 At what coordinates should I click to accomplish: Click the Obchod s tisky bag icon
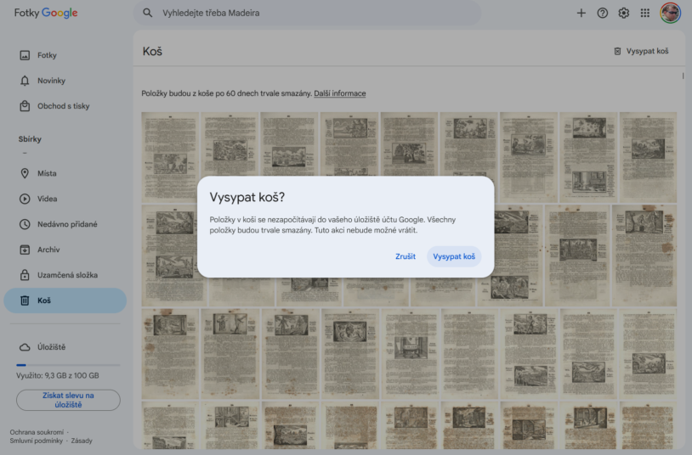25,106
